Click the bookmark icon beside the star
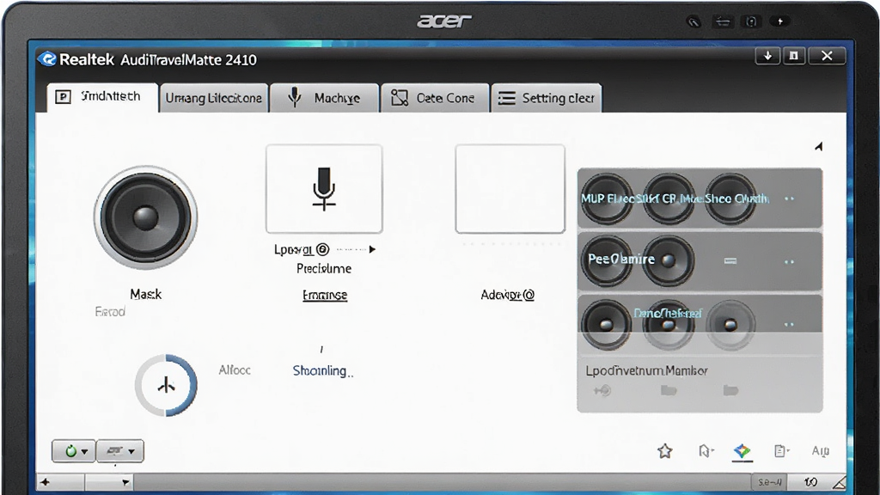Screen dimensions: 880x495 706,450
